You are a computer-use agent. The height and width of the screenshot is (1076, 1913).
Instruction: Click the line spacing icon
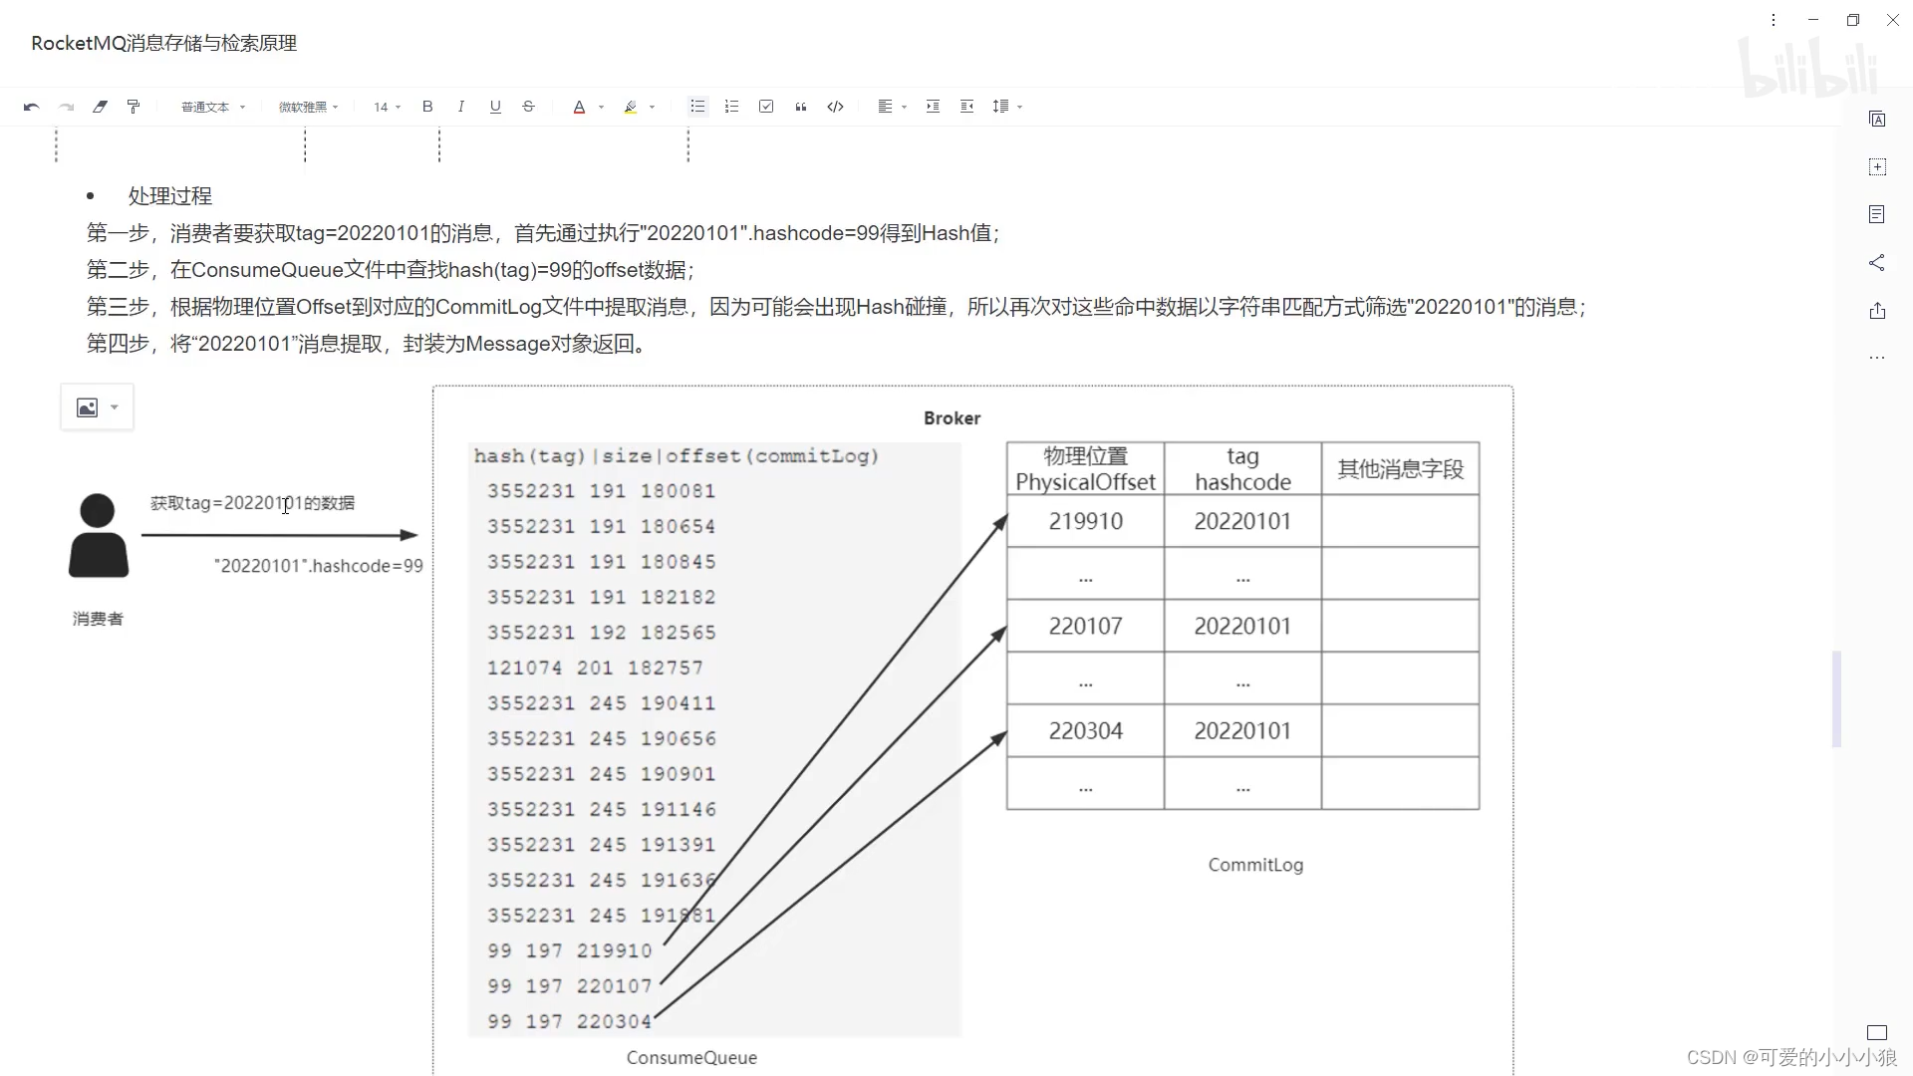pyautogui.click(x=1000, y=107)
